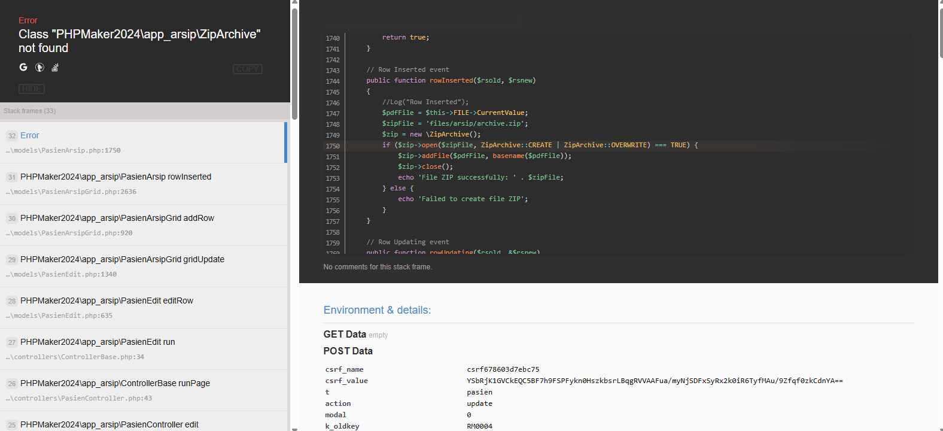
Task: Click 'No comments for this stack frame'
Action: point(378,267)
